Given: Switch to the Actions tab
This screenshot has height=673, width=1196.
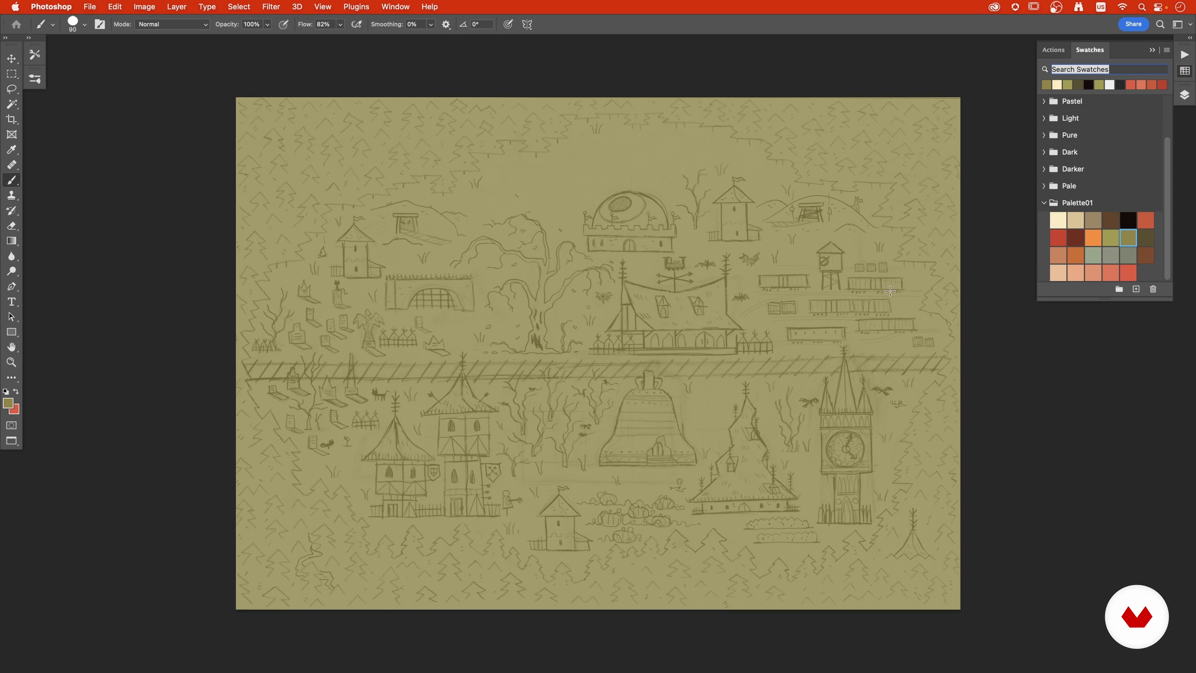Looking at the screenshot, I should [x=1053, y=50].
